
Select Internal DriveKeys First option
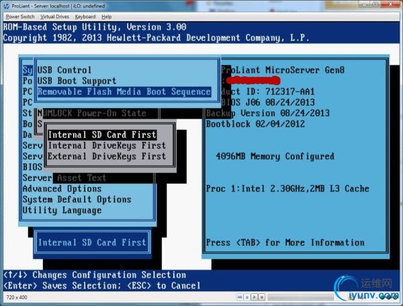tap(107, 146)
